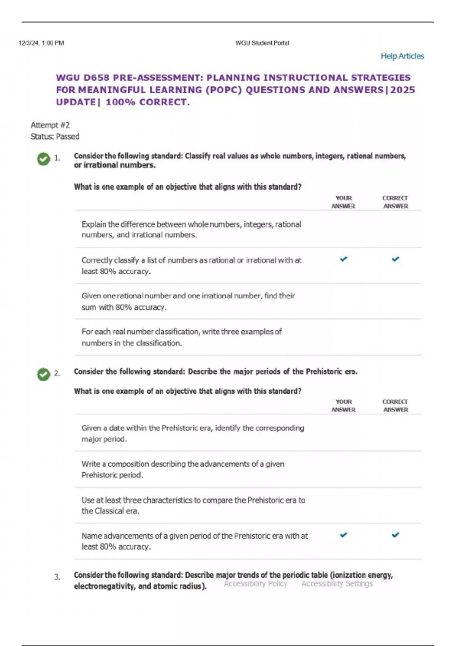This screenshot has height=646, width=456.
Task: Click question 1's Your Answer checkmark
Action: (x=344, y=259)
